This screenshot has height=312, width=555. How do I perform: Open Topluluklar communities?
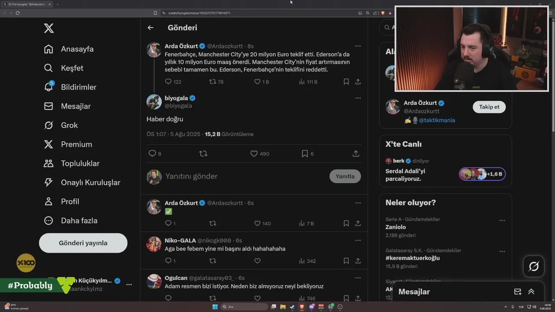click(72, 163)
